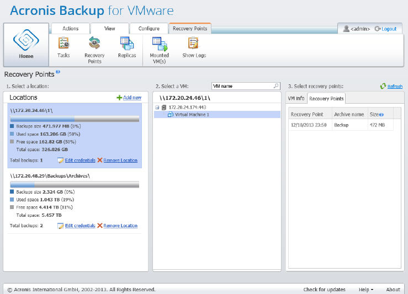Click light blue Used space 163.206 GB swatch
Screen dimensions: 408x294
[12, 134]
